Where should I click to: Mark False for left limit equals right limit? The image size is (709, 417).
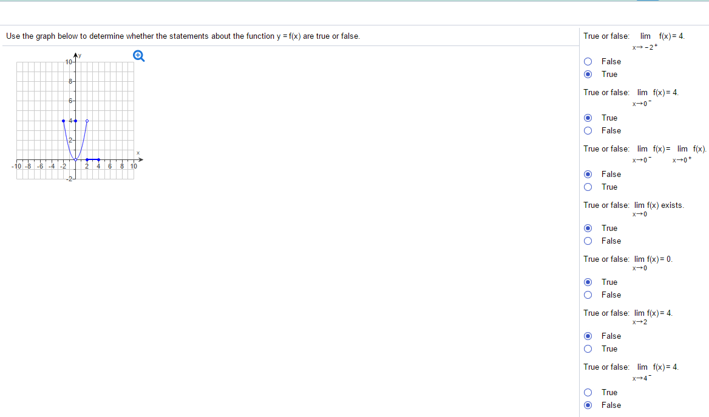(x=588, y=174)
